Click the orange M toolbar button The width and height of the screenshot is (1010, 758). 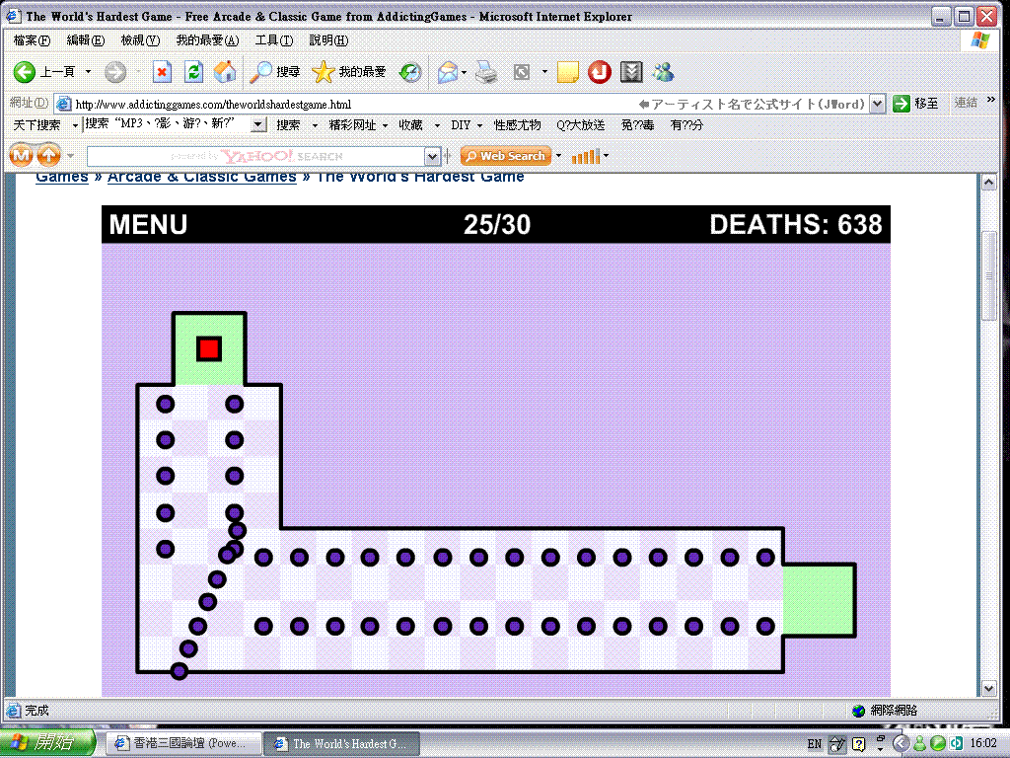(21, 155)
